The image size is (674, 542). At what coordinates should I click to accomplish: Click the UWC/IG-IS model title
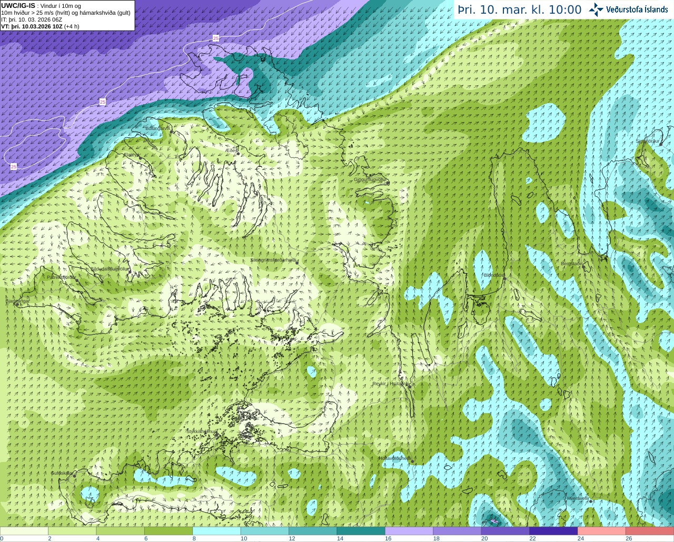[x=18, y=6]
